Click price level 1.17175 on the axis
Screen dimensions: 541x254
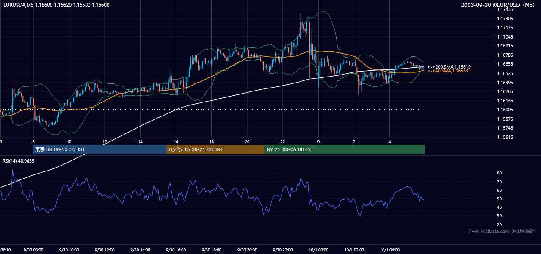point(505,28)
